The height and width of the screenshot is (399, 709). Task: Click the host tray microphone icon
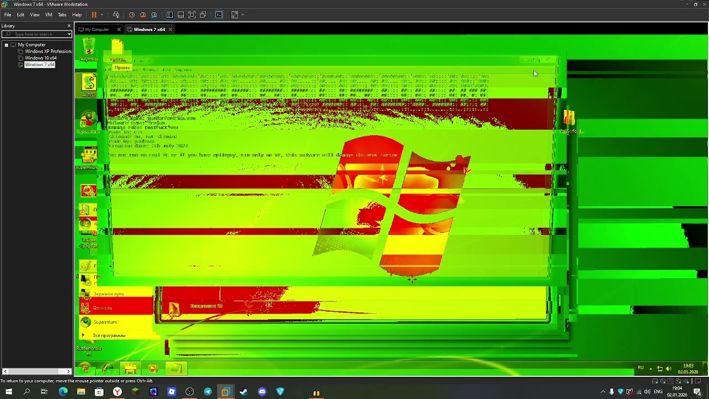coord(612,392)
